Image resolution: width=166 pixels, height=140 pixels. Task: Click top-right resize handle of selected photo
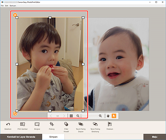click(x=83, y=18)
